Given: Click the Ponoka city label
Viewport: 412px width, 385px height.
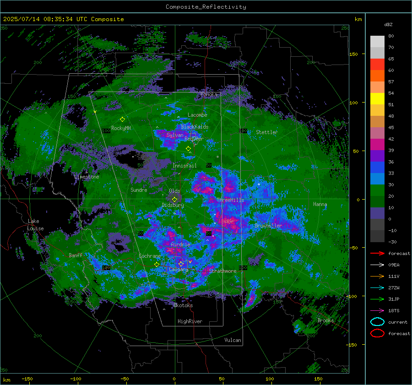Looking at the screenshot, I should (209, 94).
